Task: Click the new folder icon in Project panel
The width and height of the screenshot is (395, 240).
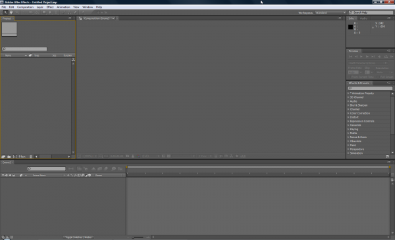Action: pyautogui.click(x=9, y=156)
